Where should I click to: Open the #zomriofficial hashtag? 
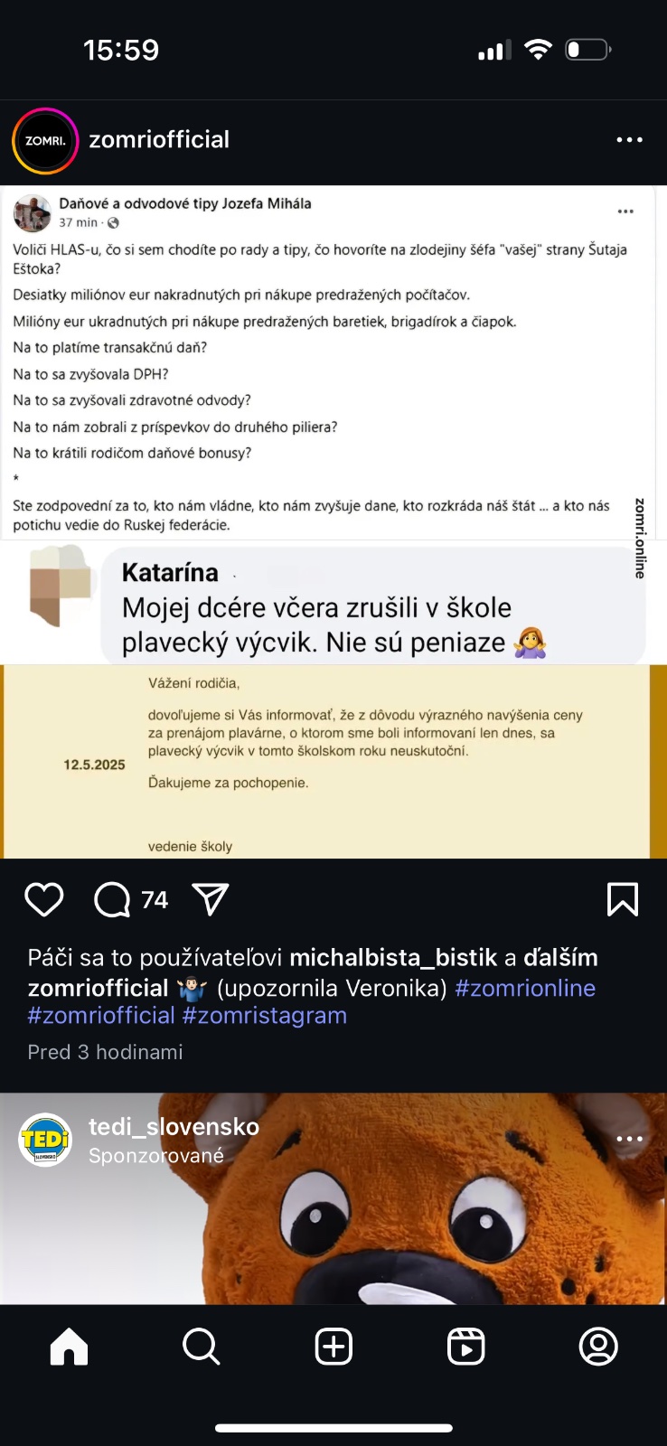pos(101,1016)
